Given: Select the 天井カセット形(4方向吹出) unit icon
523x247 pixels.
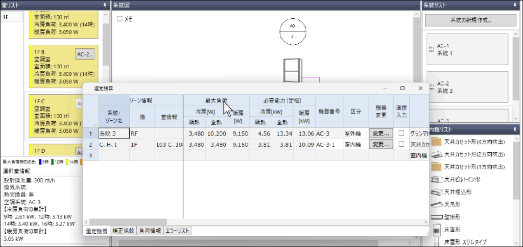Looking at the screenshot, I should click(x=436, y=143).
